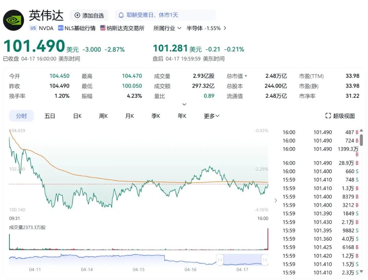This screenshot has height=280, width=368.
Task: Click the right handle of the timeline range slider
Action: (264, 260)
